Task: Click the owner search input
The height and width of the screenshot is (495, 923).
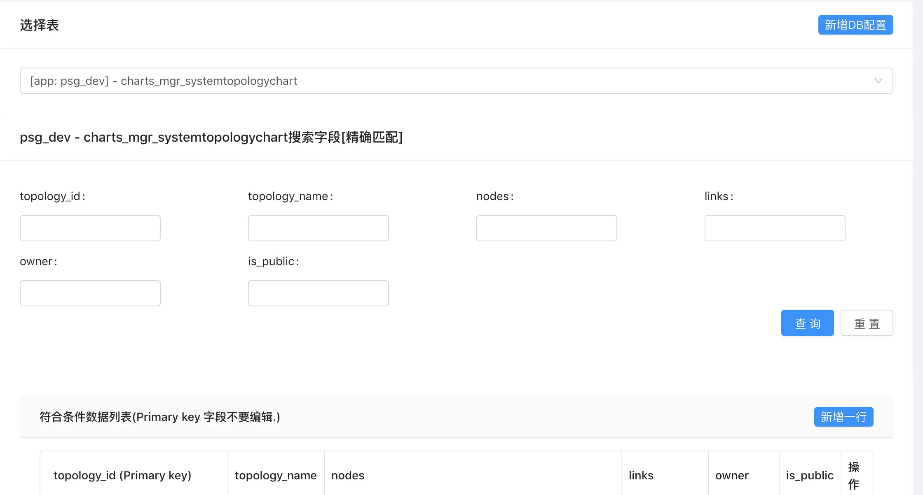Action: [x=90, y=293]
